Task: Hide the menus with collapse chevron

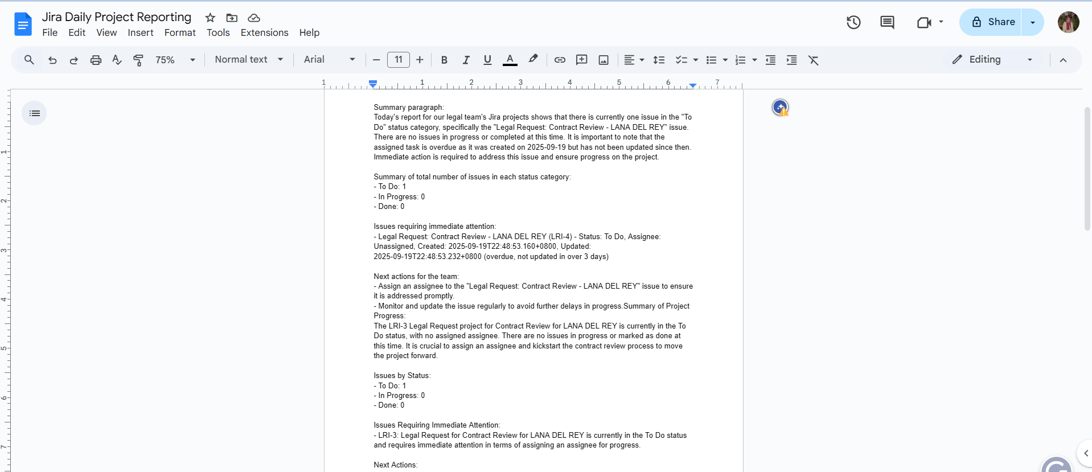Action: click(1063, 60)
